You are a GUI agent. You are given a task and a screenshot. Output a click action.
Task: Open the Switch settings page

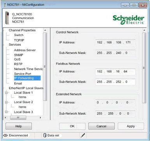(x=19, y=35)
